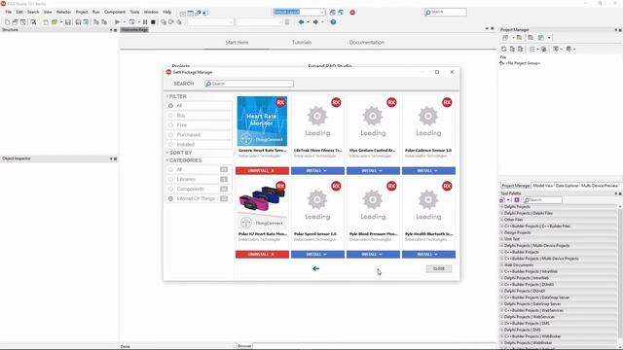Install the Polar Cadence Sensor 1.0 package
Image resolution: width=623 pixels, height=350 pixels.
click(x=428, y=171)
